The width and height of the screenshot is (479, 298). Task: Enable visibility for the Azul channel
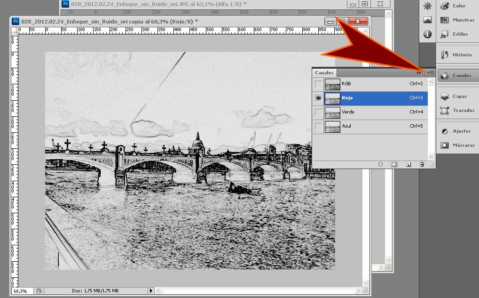pyautogui.click(x=319, y=127)
